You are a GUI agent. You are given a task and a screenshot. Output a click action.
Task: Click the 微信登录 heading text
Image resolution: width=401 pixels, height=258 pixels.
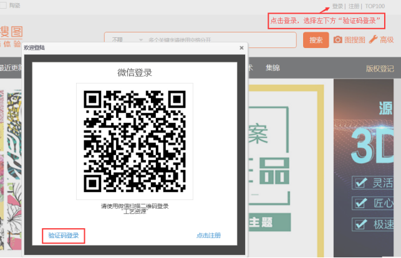tap(135, 72)
